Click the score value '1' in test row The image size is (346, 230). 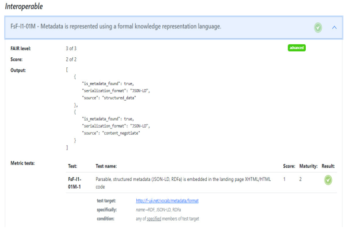tap(284, 179)
